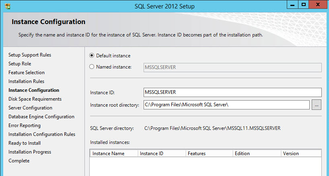
Task: Open Disk Space Requirements step
Action: pyautogui.click(x=35, y=99)
